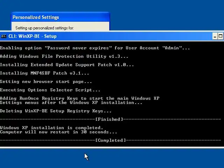Click the command prompt icon in CLI title bar
Viewport: 224px width, 168px height.
[3, 36]
